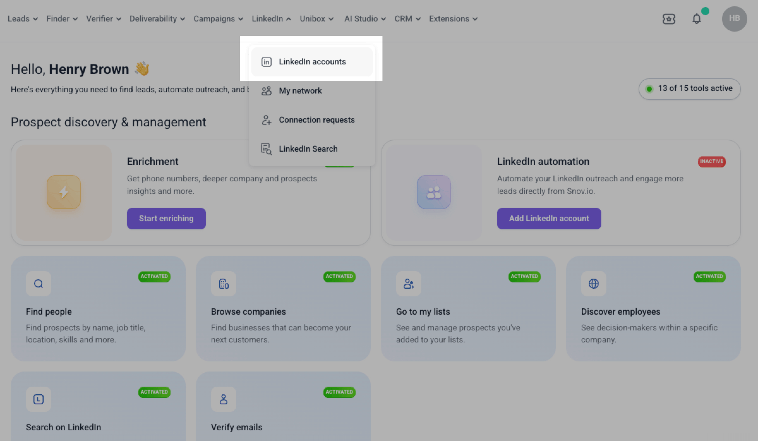Click Add LinkedIn account button

(x=549, y=219)
